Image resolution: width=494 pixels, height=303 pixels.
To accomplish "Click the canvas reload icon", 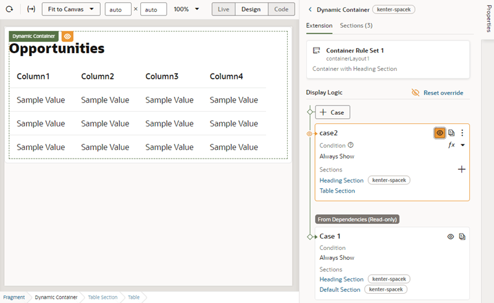I will click(x=10, y=9).
